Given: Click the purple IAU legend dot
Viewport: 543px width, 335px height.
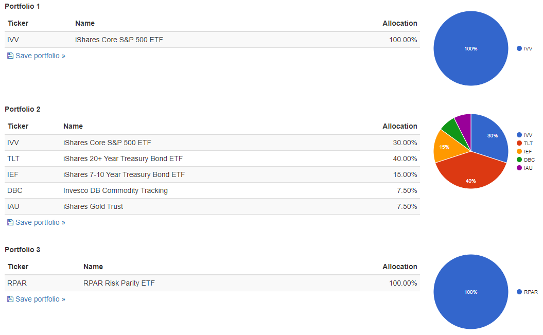Looking at the screenshot, I should tap(519, 168).
